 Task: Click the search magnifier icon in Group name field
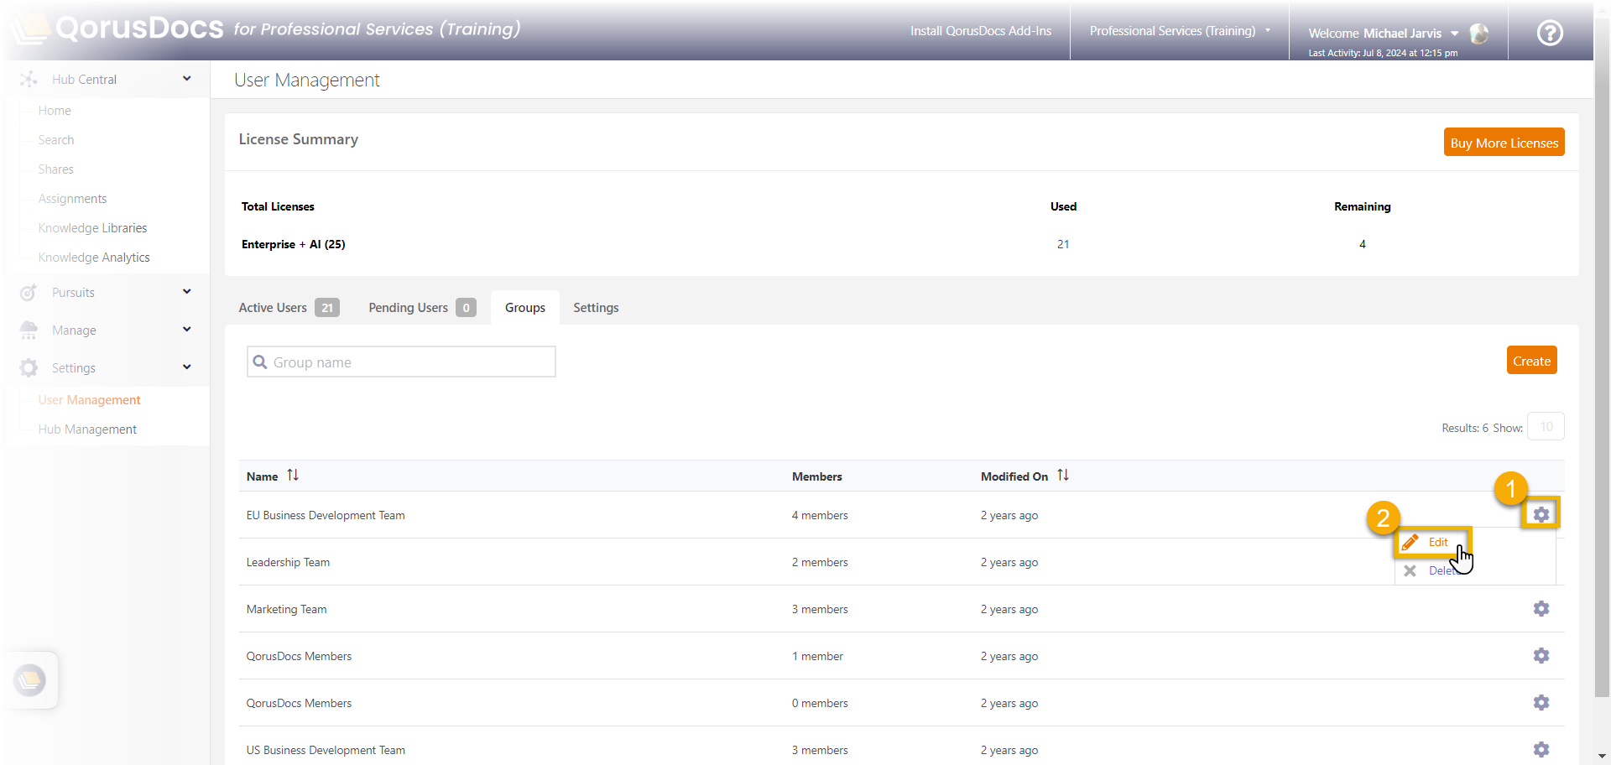pos(260,362)
